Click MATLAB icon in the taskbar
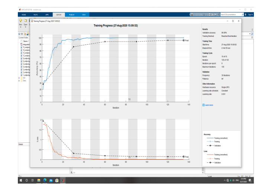Image resolution: width=268 pixels, height=191 pixels. (x=63, y=181)
